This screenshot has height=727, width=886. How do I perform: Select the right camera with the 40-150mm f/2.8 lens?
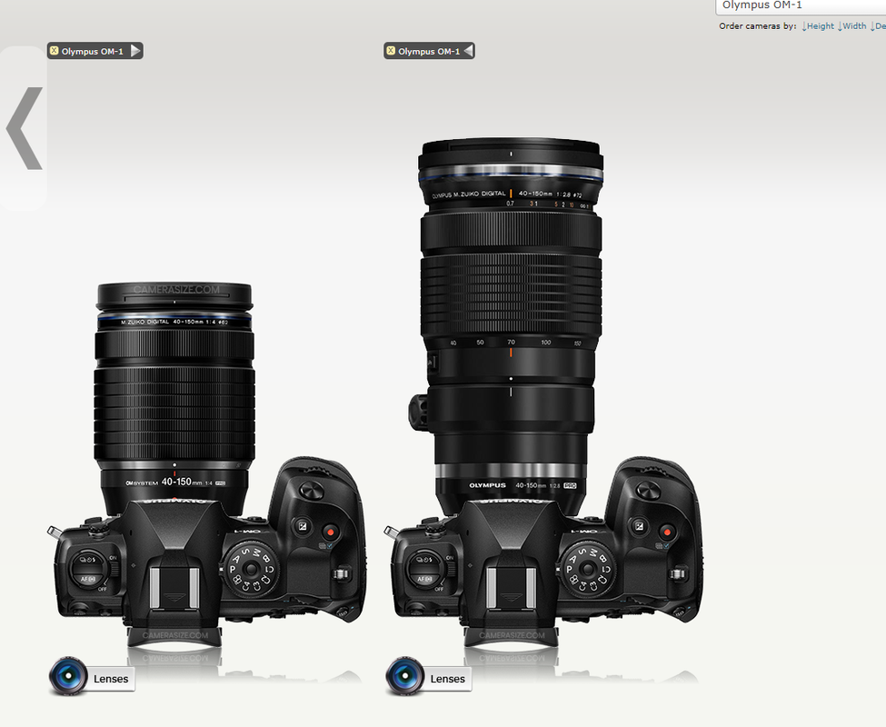[544, 392]
